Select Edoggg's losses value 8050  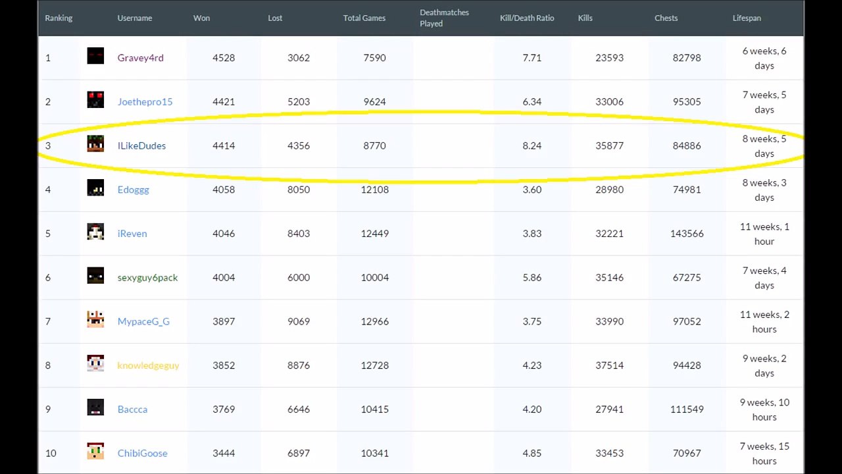pyautogui.click(x=299, y=190)
